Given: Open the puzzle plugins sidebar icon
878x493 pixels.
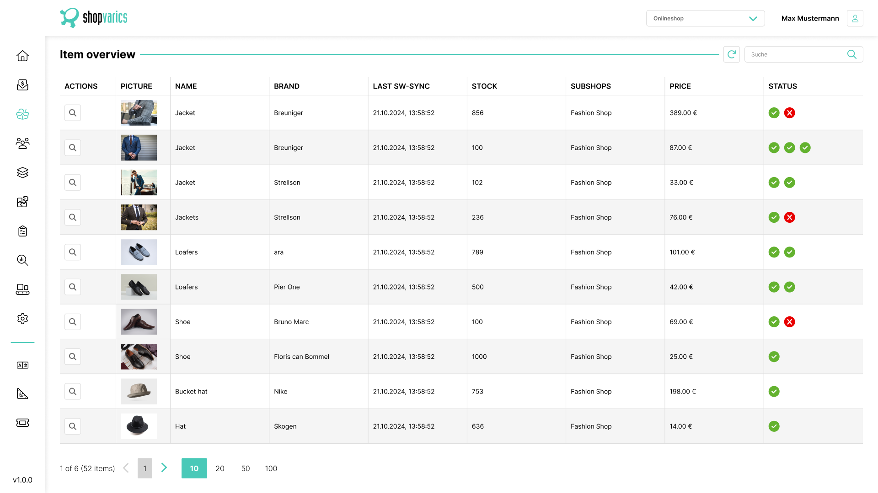Looking at the screenshot, I should 22,202.
